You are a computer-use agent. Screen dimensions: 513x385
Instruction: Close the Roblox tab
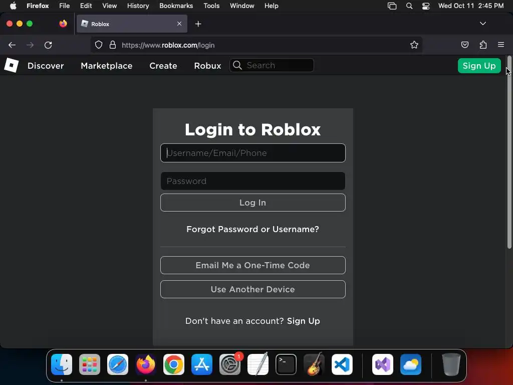[179, 24]
